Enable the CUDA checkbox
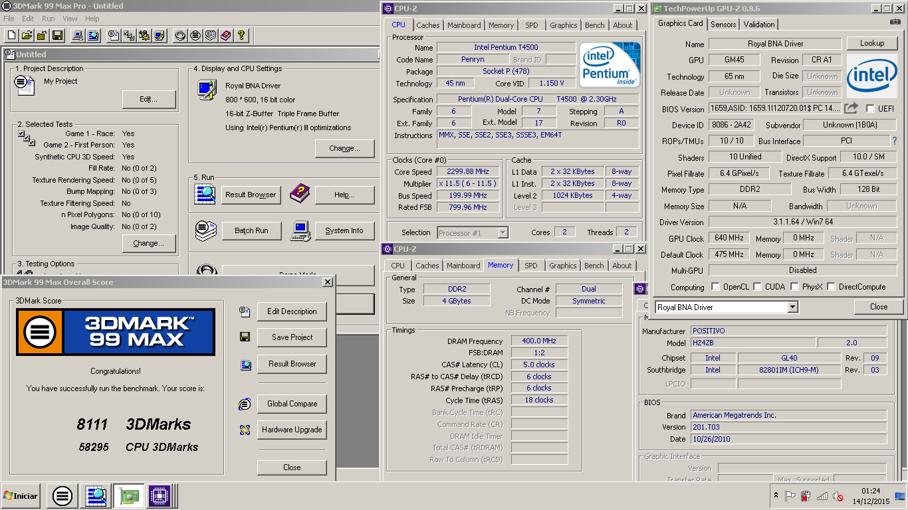The image size is (908, 510). tap(757, 287)
